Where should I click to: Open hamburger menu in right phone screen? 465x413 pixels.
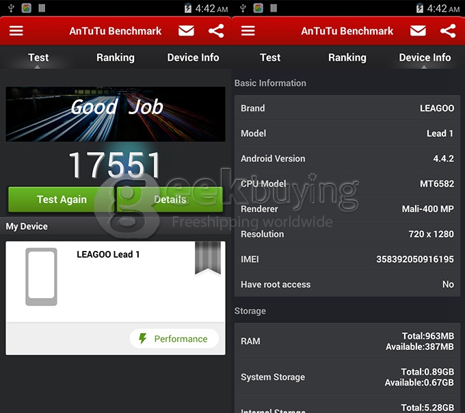[x=248, y=31]
